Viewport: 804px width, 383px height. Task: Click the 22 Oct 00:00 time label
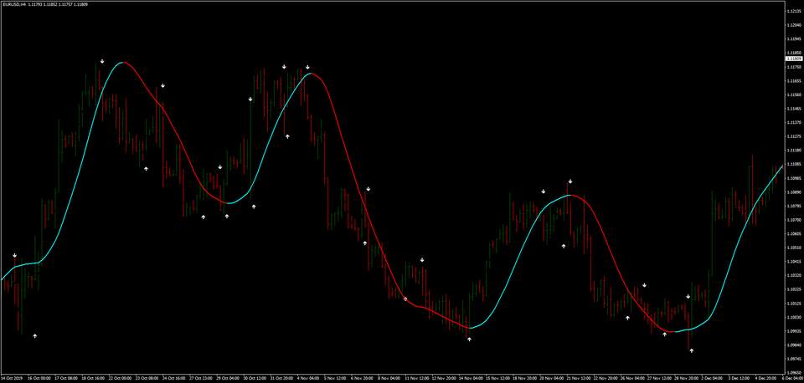(x=120, y=378)
